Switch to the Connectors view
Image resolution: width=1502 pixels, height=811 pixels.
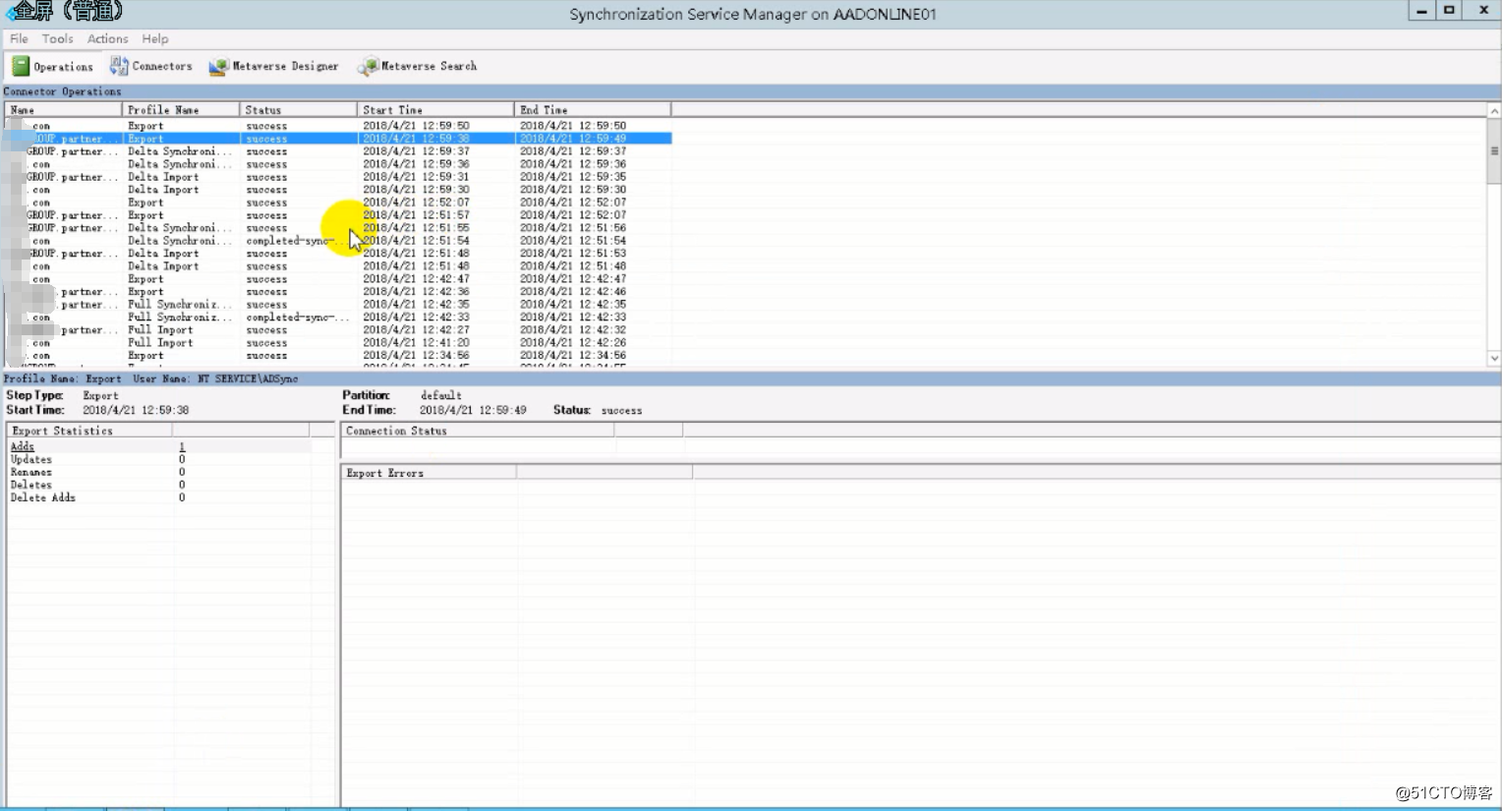[151, 66]
